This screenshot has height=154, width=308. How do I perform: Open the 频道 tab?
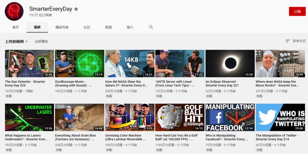(108, 27)
